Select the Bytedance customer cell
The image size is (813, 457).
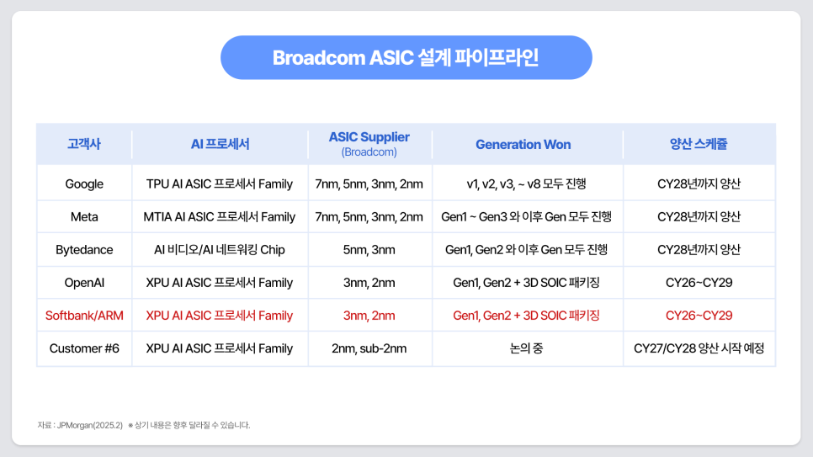[84, 249]
